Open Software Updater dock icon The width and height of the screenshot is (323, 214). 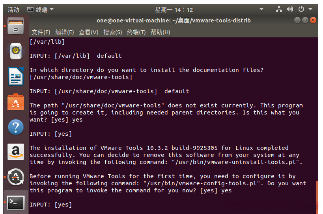point(16,177)
